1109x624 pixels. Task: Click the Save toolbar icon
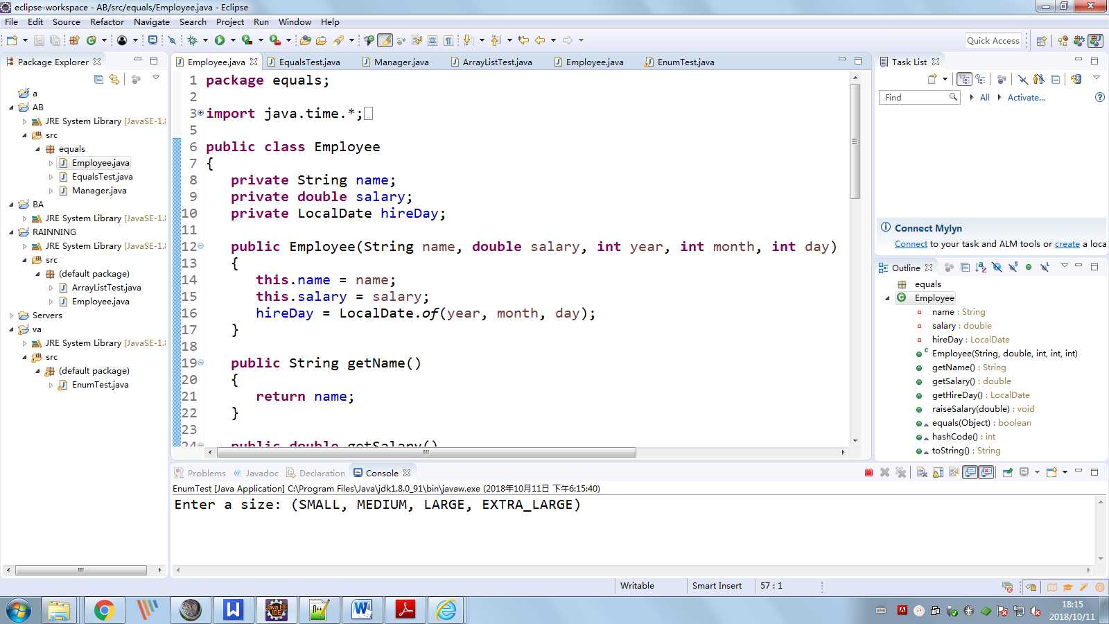[40, 40]
